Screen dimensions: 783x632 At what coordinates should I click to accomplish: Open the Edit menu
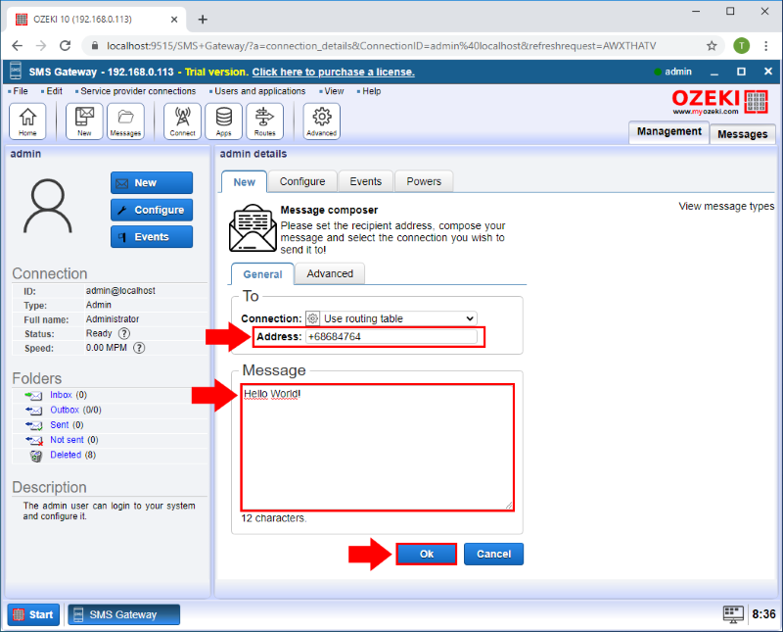[54, 91]
